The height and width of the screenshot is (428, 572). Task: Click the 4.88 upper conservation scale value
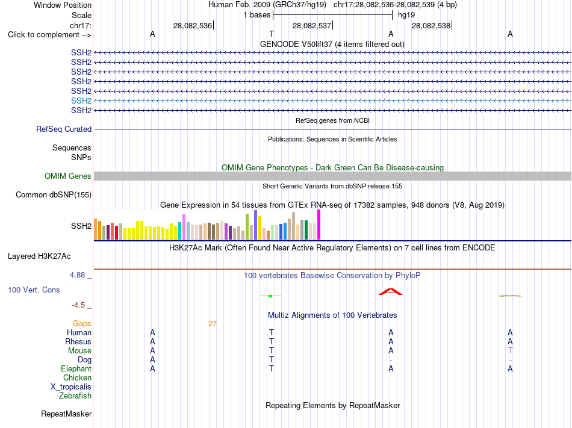[x=77, y=275]
